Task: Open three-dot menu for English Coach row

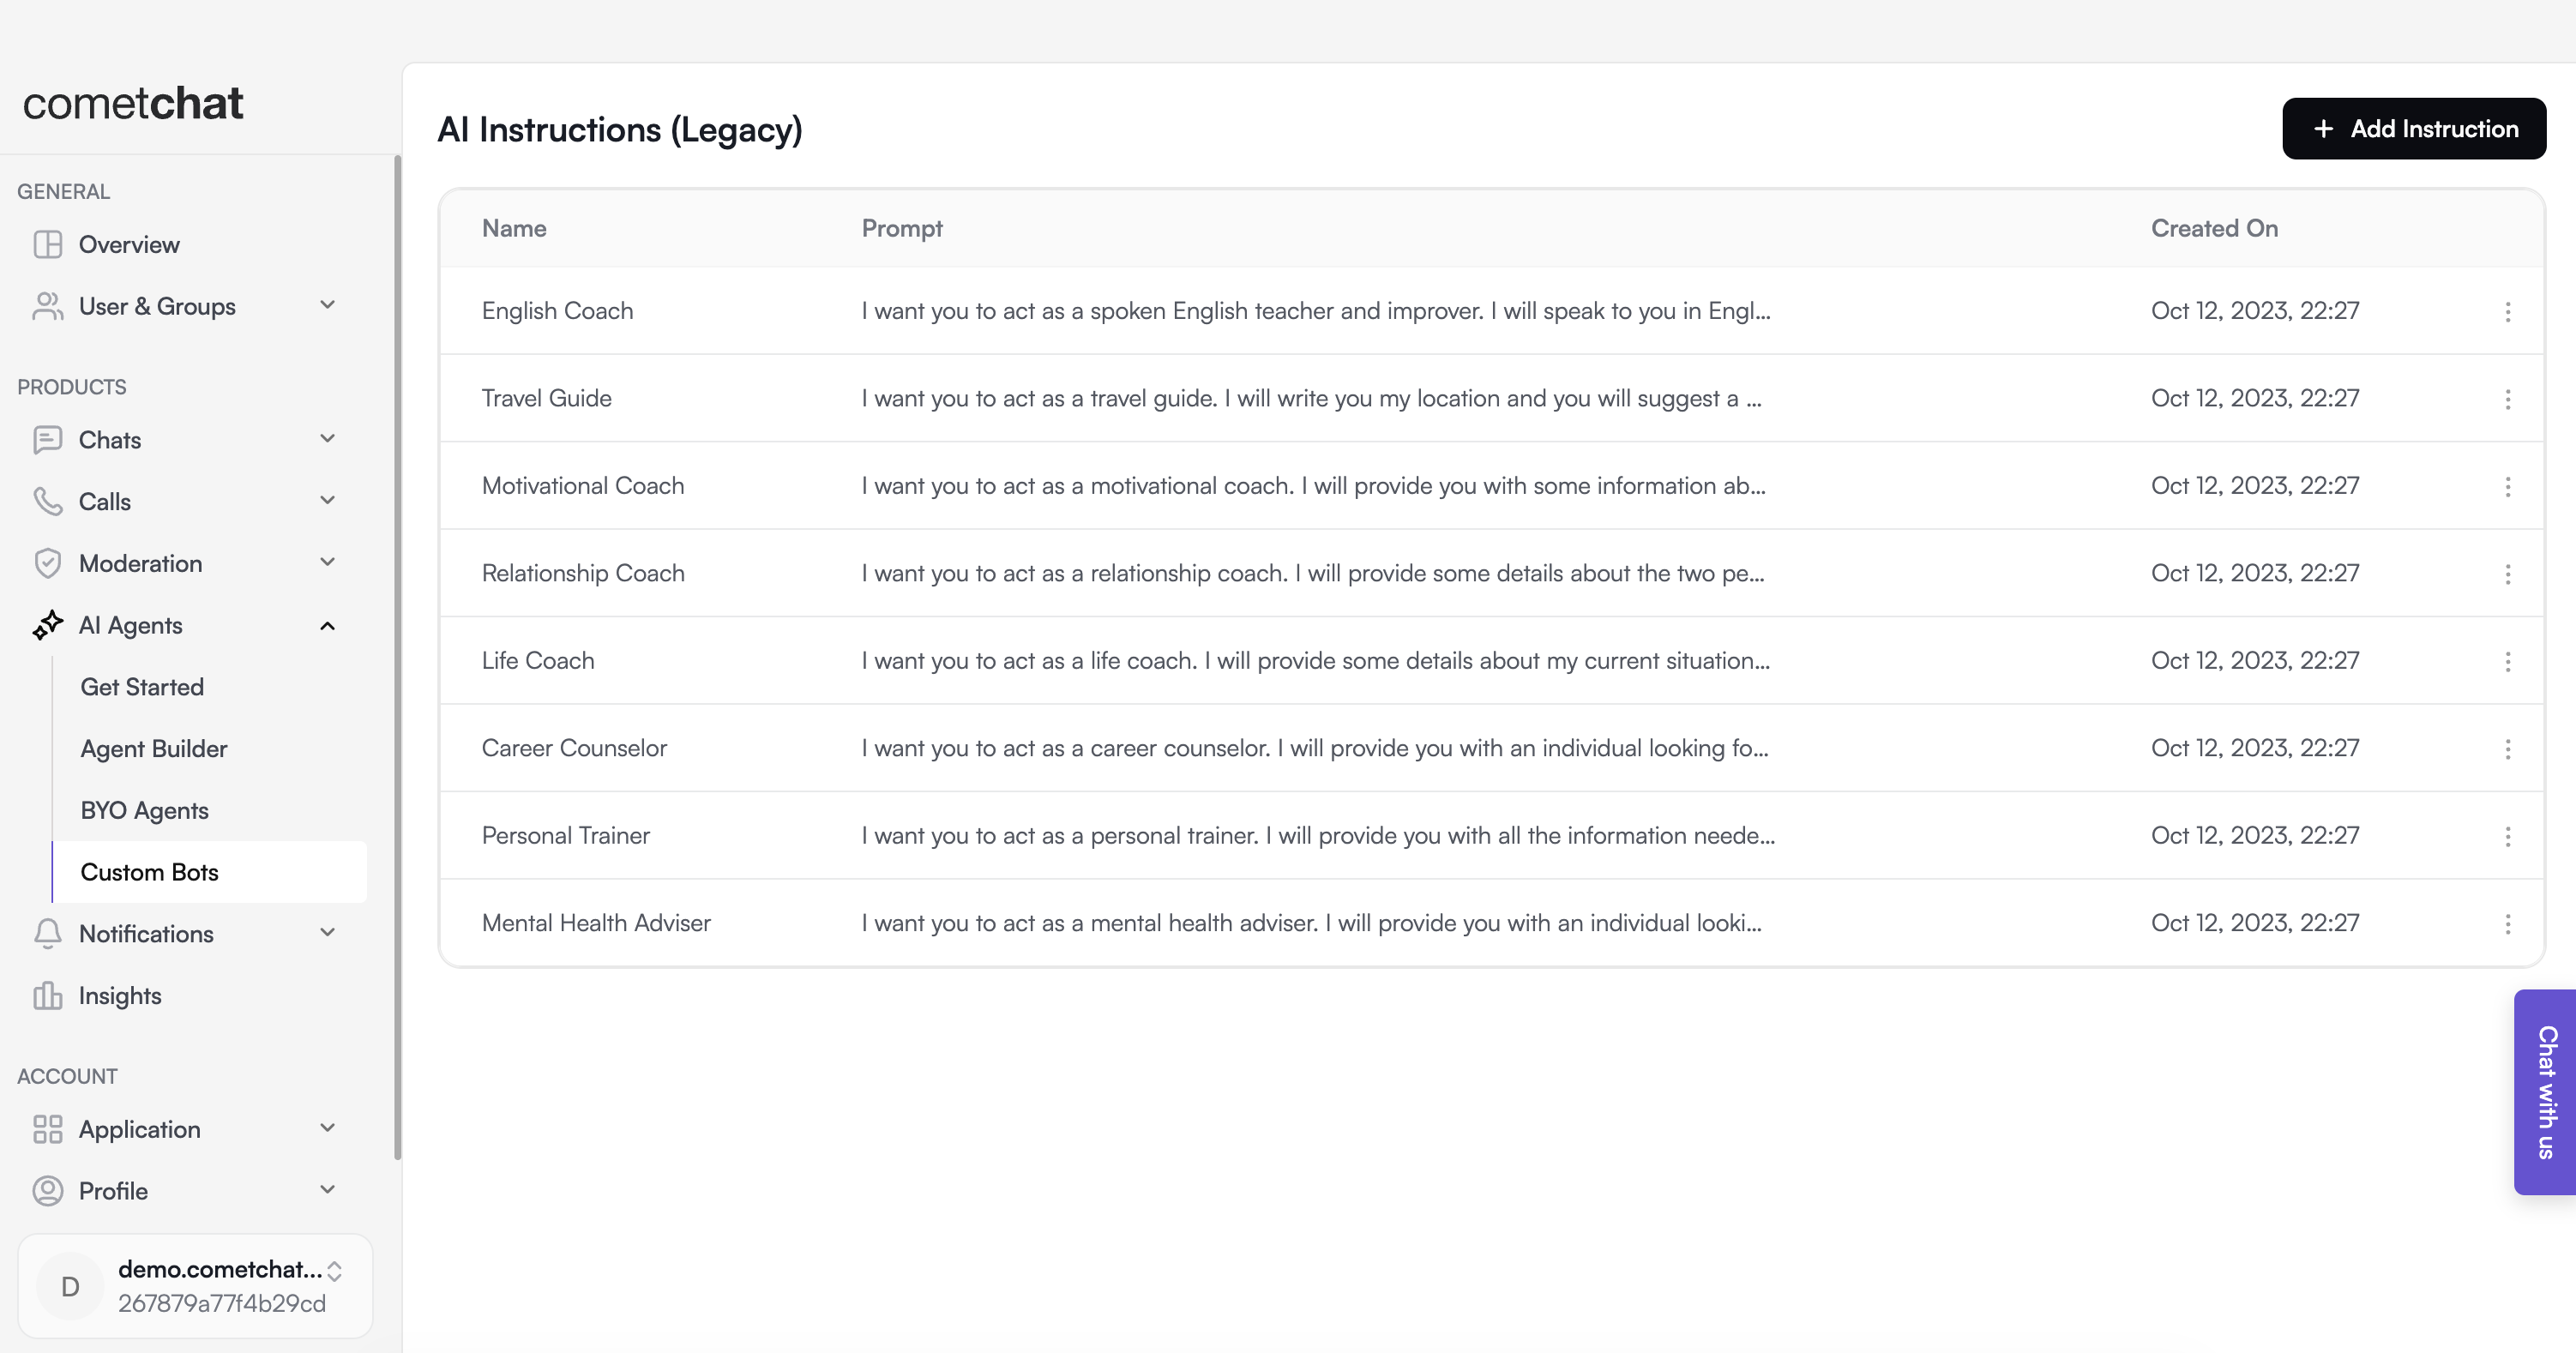Action: tap(2507, 312)
